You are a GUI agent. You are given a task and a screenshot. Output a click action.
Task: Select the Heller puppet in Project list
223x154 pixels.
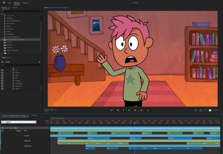click(9, 32)
